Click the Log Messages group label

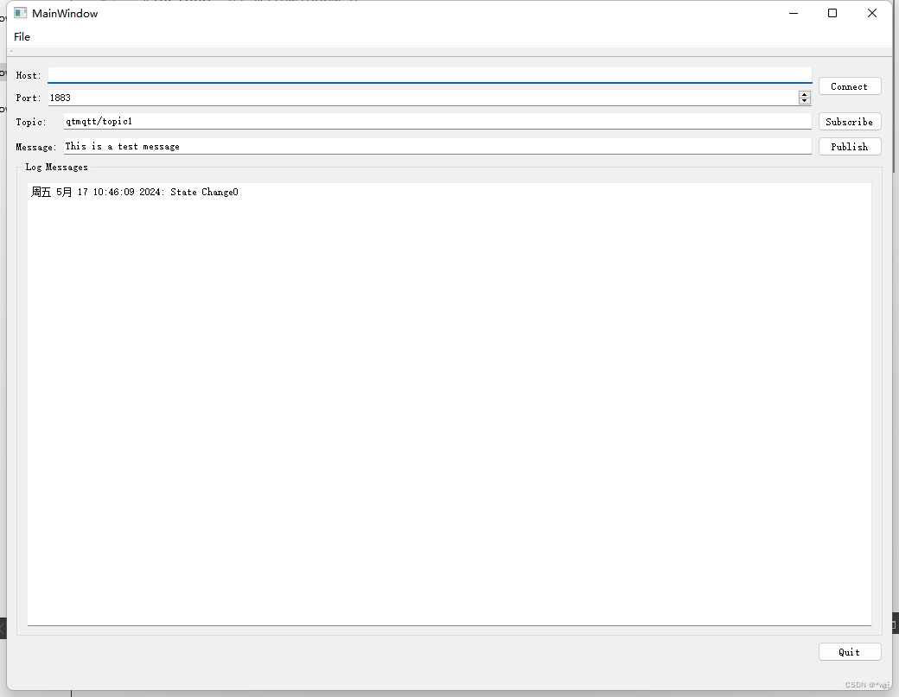(x=56, y=167)
